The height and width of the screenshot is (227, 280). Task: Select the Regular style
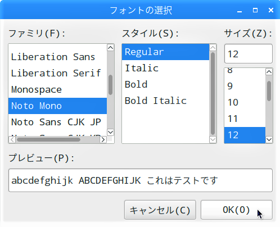point(165,52)
